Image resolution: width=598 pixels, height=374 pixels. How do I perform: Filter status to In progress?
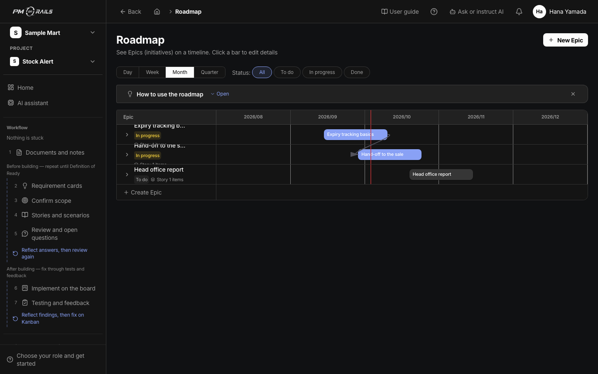pyautogui.click(x=322, y=72)
